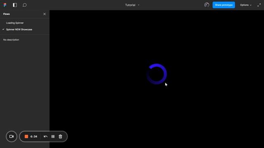Image resolution: width=264 pixels, height=148 pixels.
Task: Stop recording with the orange square
Action: point(26,136)
